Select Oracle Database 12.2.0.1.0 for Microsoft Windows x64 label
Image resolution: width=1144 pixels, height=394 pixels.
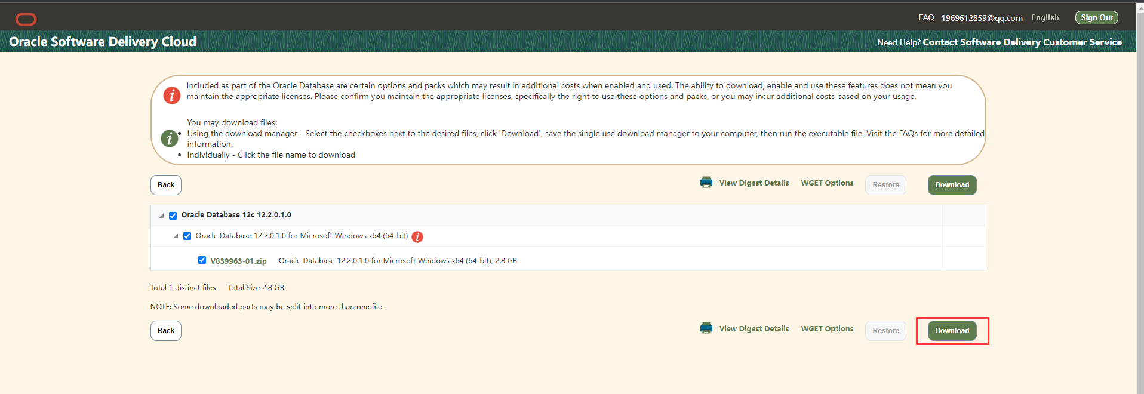[302, 236]
